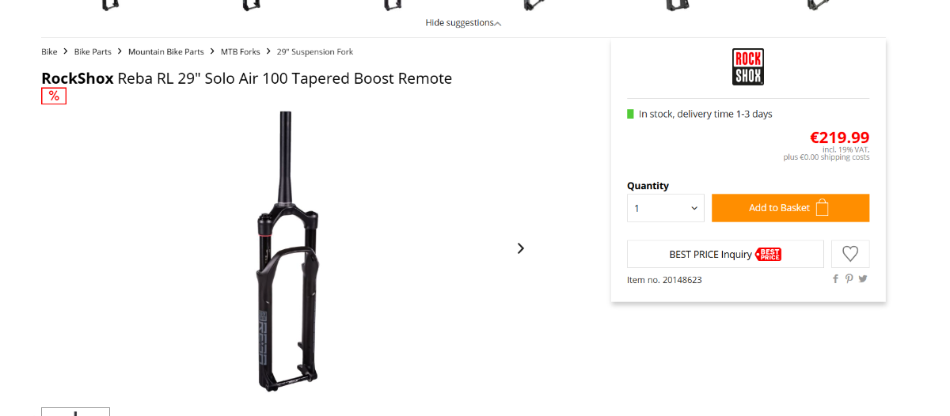
Task: Open the Quantity dropdown
Action: click(x=666, y=208)
